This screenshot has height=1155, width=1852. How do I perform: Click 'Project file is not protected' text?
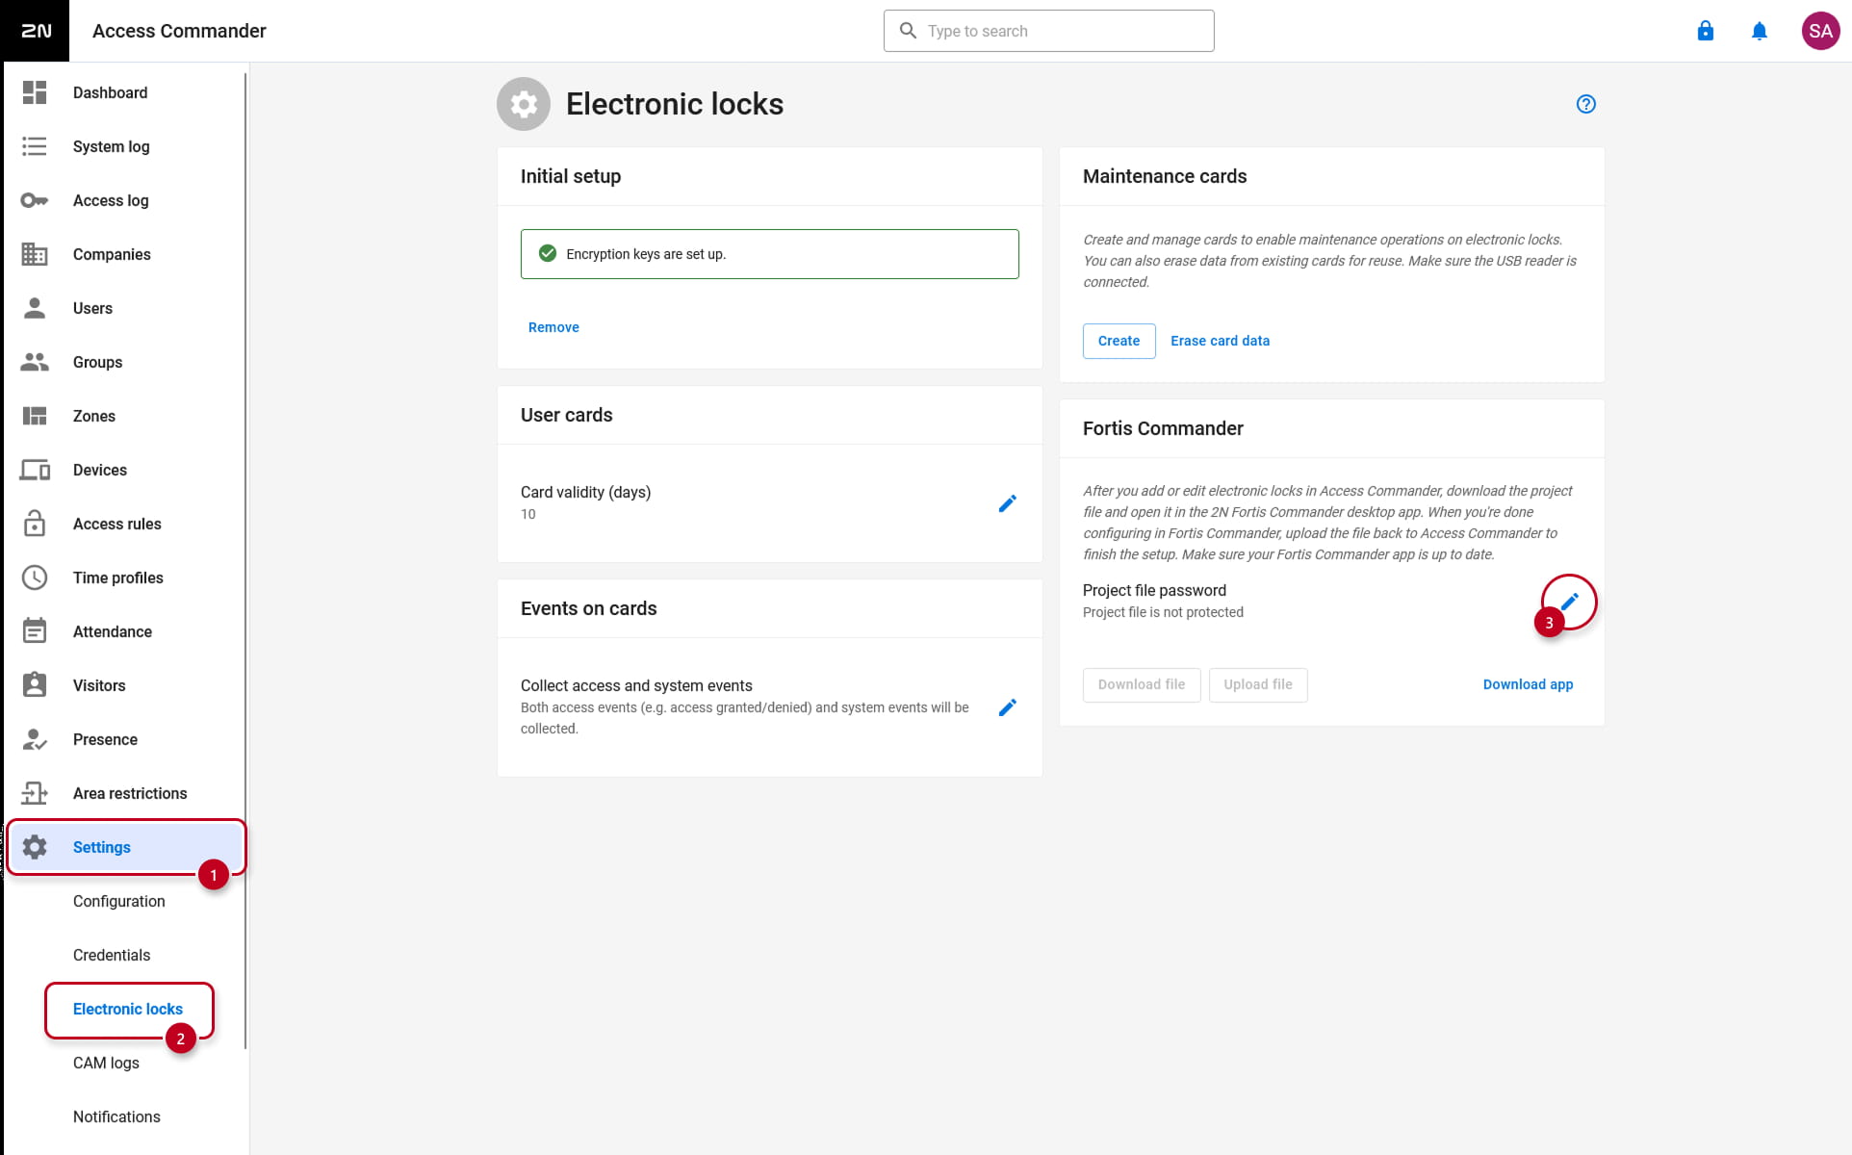coord(1163,612)
